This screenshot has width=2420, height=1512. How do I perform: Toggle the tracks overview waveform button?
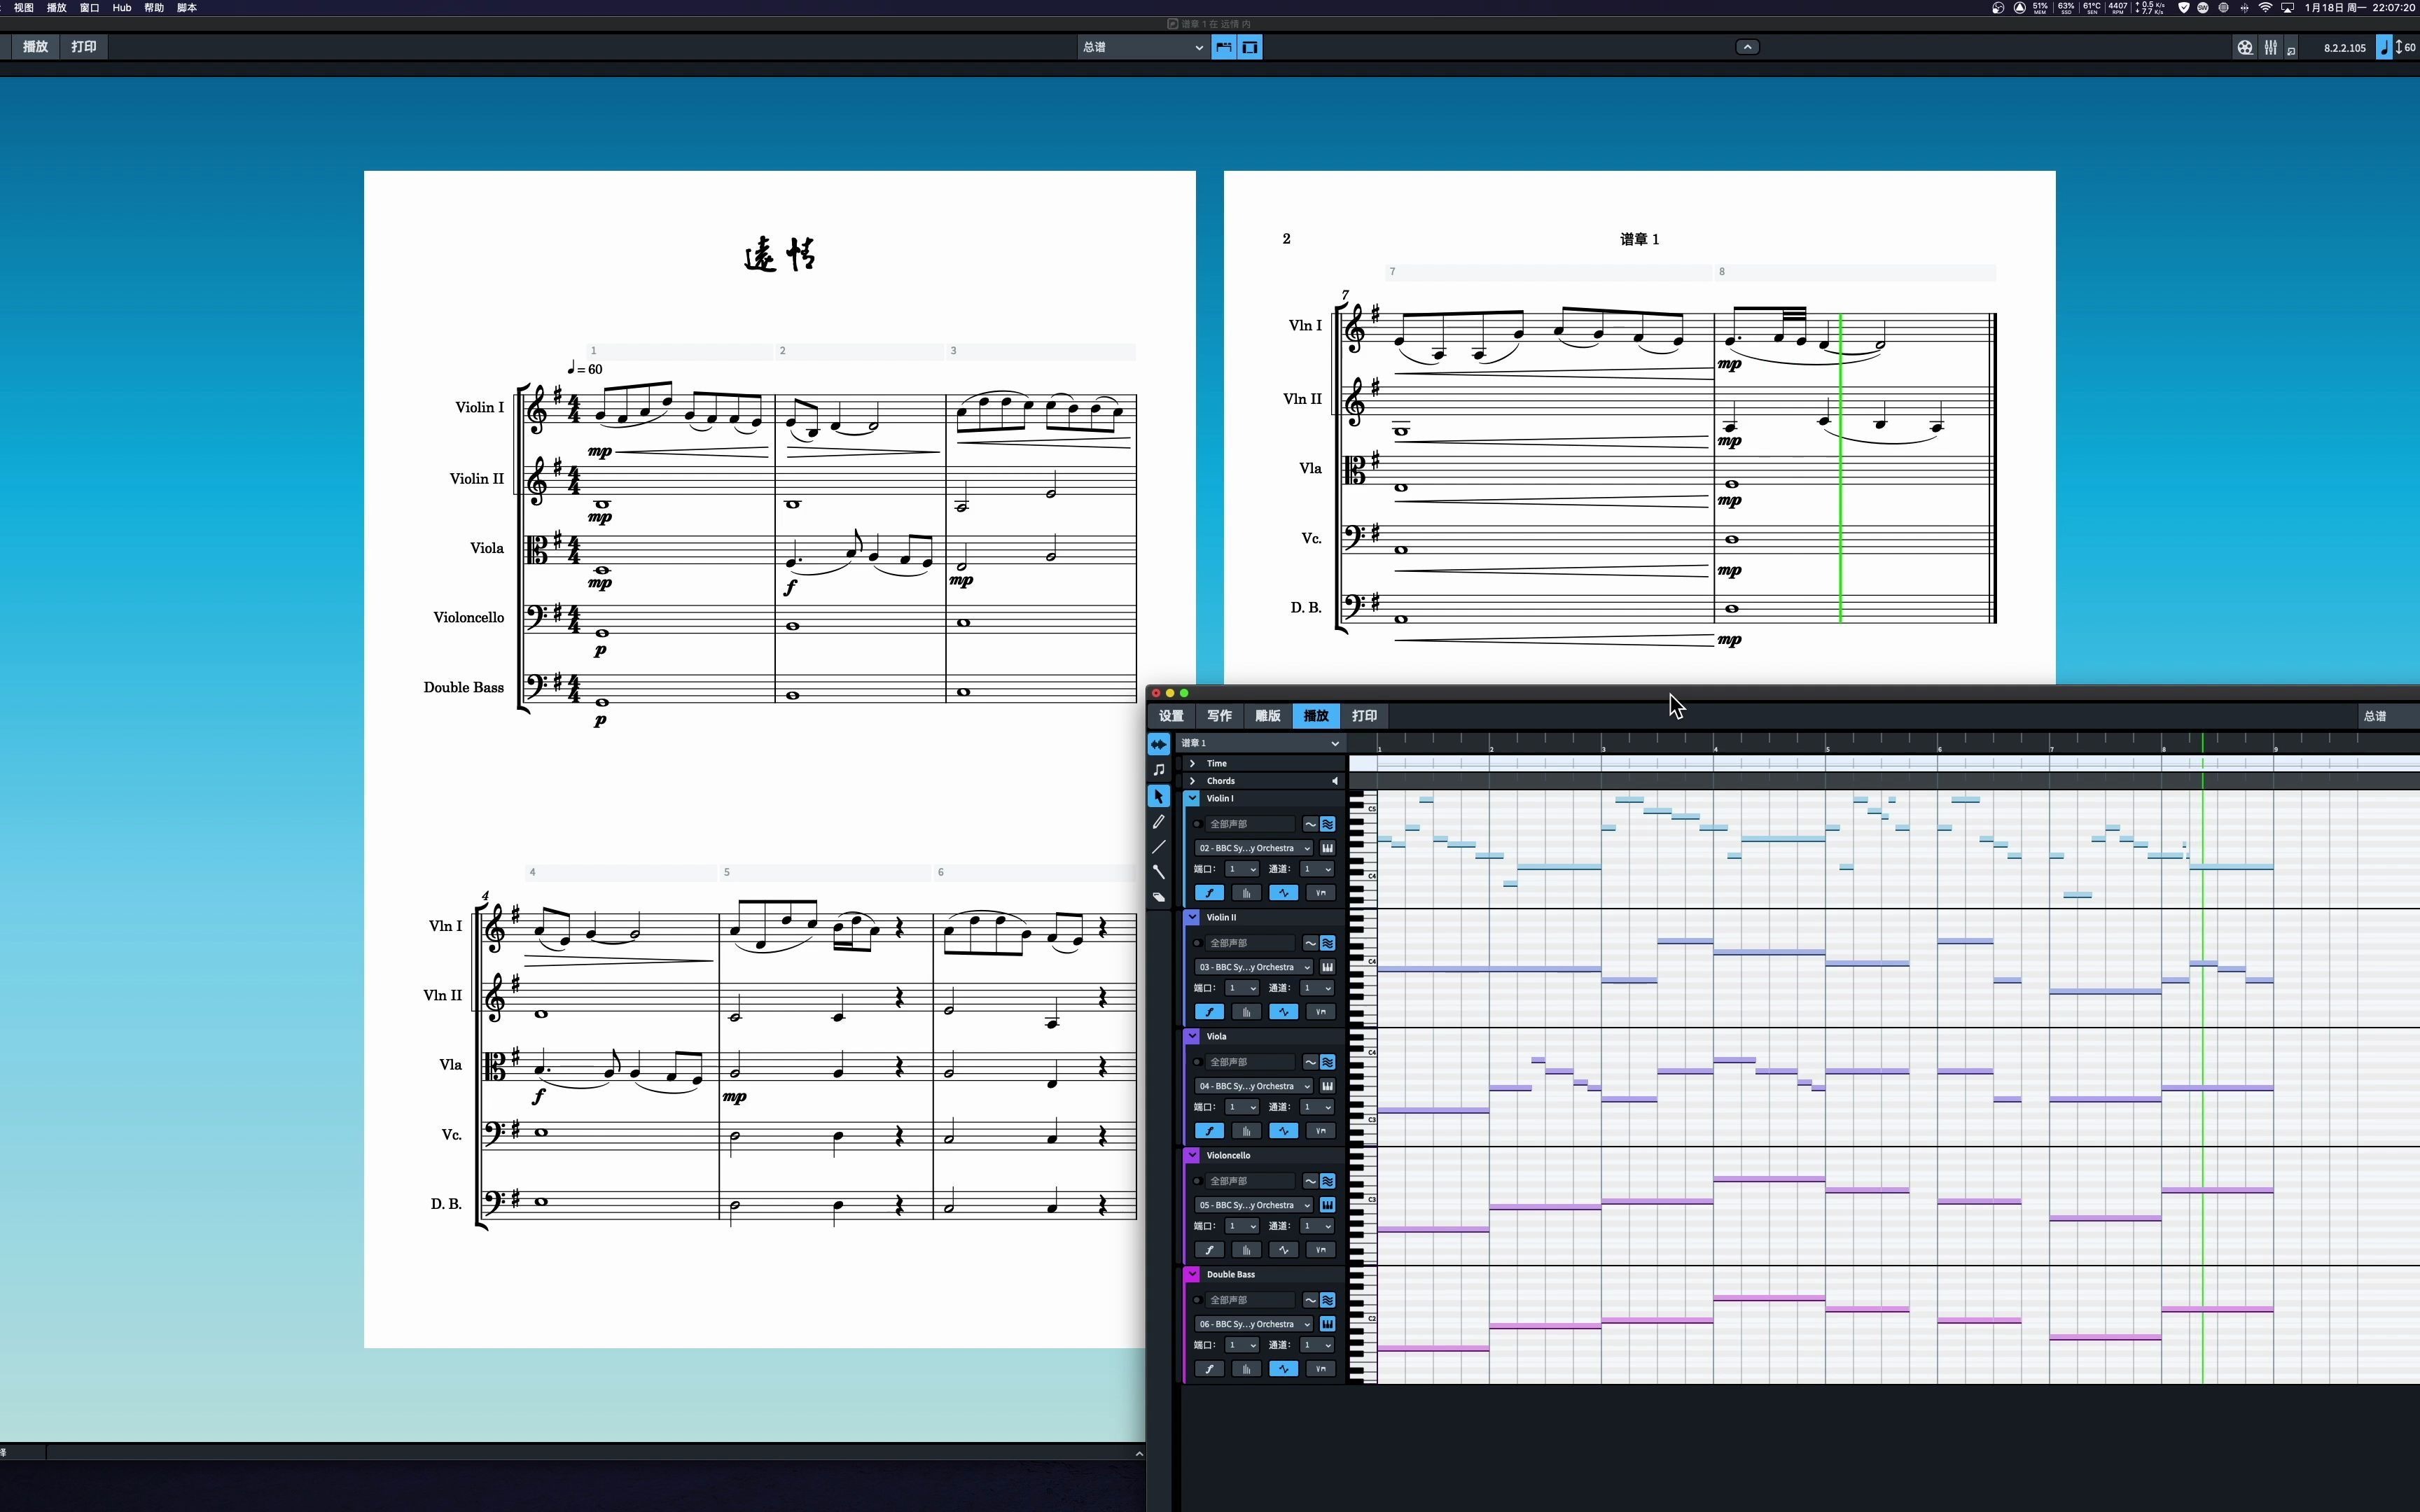(x=1158, y=744)
